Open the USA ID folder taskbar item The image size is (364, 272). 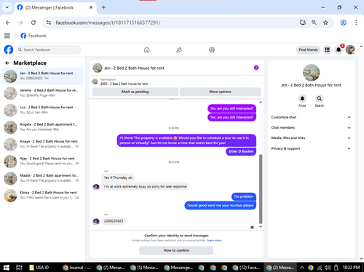[x=39, y=268]
